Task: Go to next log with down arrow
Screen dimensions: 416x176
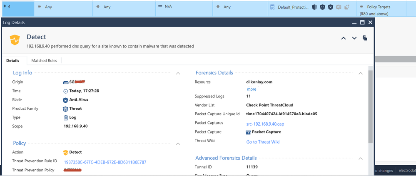Action: pos(354,38)
